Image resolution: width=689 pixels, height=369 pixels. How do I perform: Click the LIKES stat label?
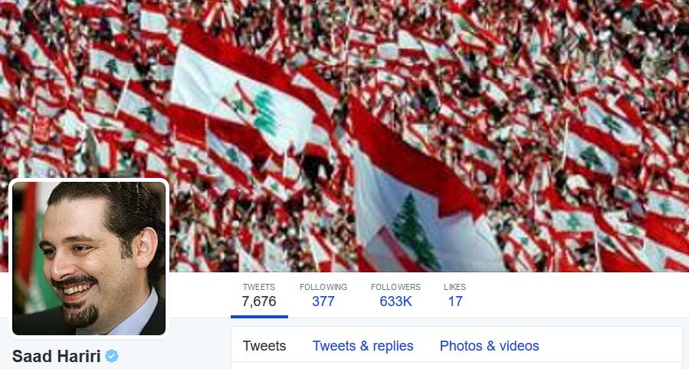(454, 287)
